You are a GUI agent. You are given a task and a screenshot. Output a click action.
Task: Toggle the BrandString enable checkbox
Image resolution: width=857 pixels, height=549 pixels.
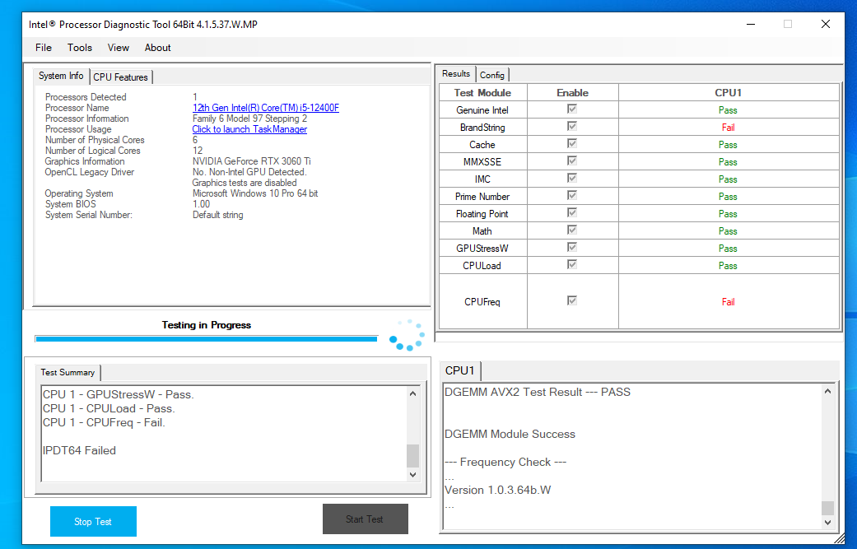click(572, 126)
